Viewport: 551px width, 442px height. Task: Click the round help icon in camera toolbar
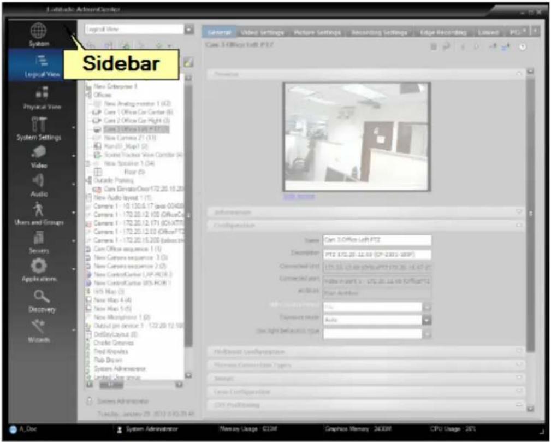click(523, 47)
